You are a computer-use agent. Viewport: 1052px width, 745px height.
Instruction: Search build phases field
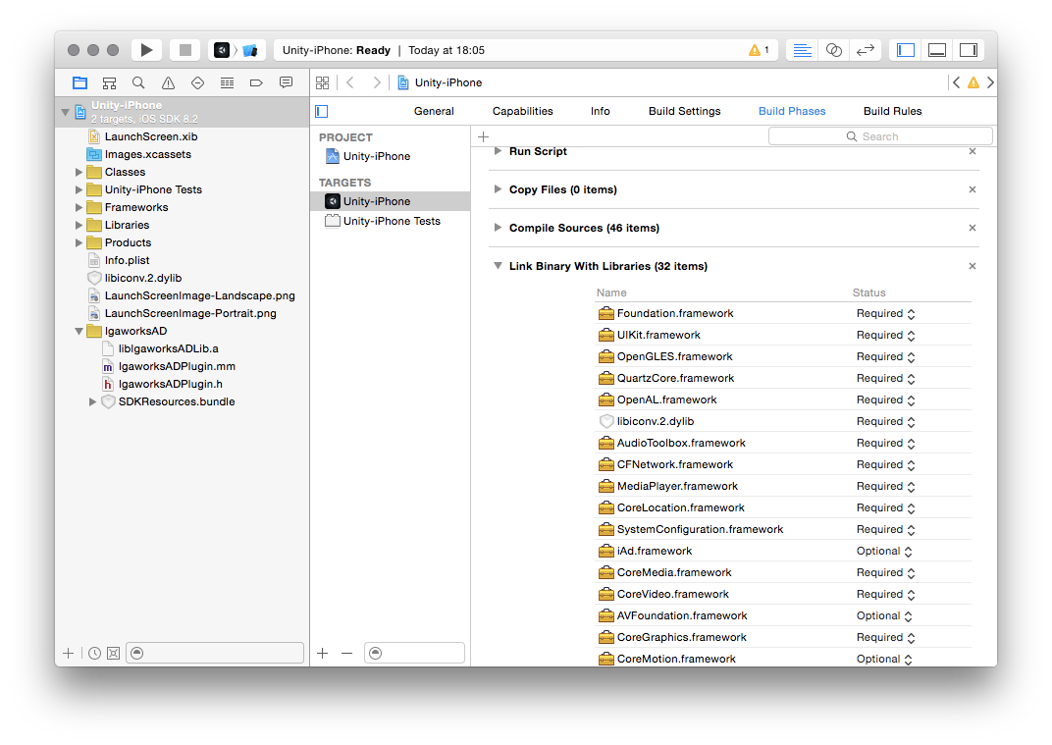[x=880, y=136]
